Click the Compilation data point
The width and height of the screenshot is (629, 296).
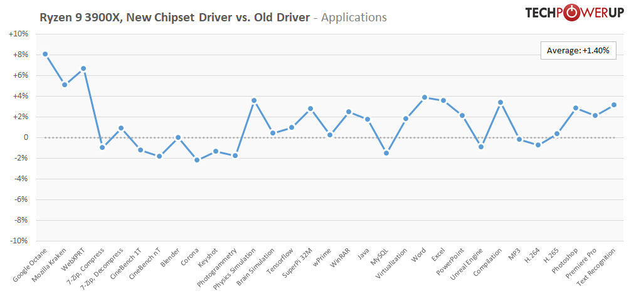coord(500,102)
